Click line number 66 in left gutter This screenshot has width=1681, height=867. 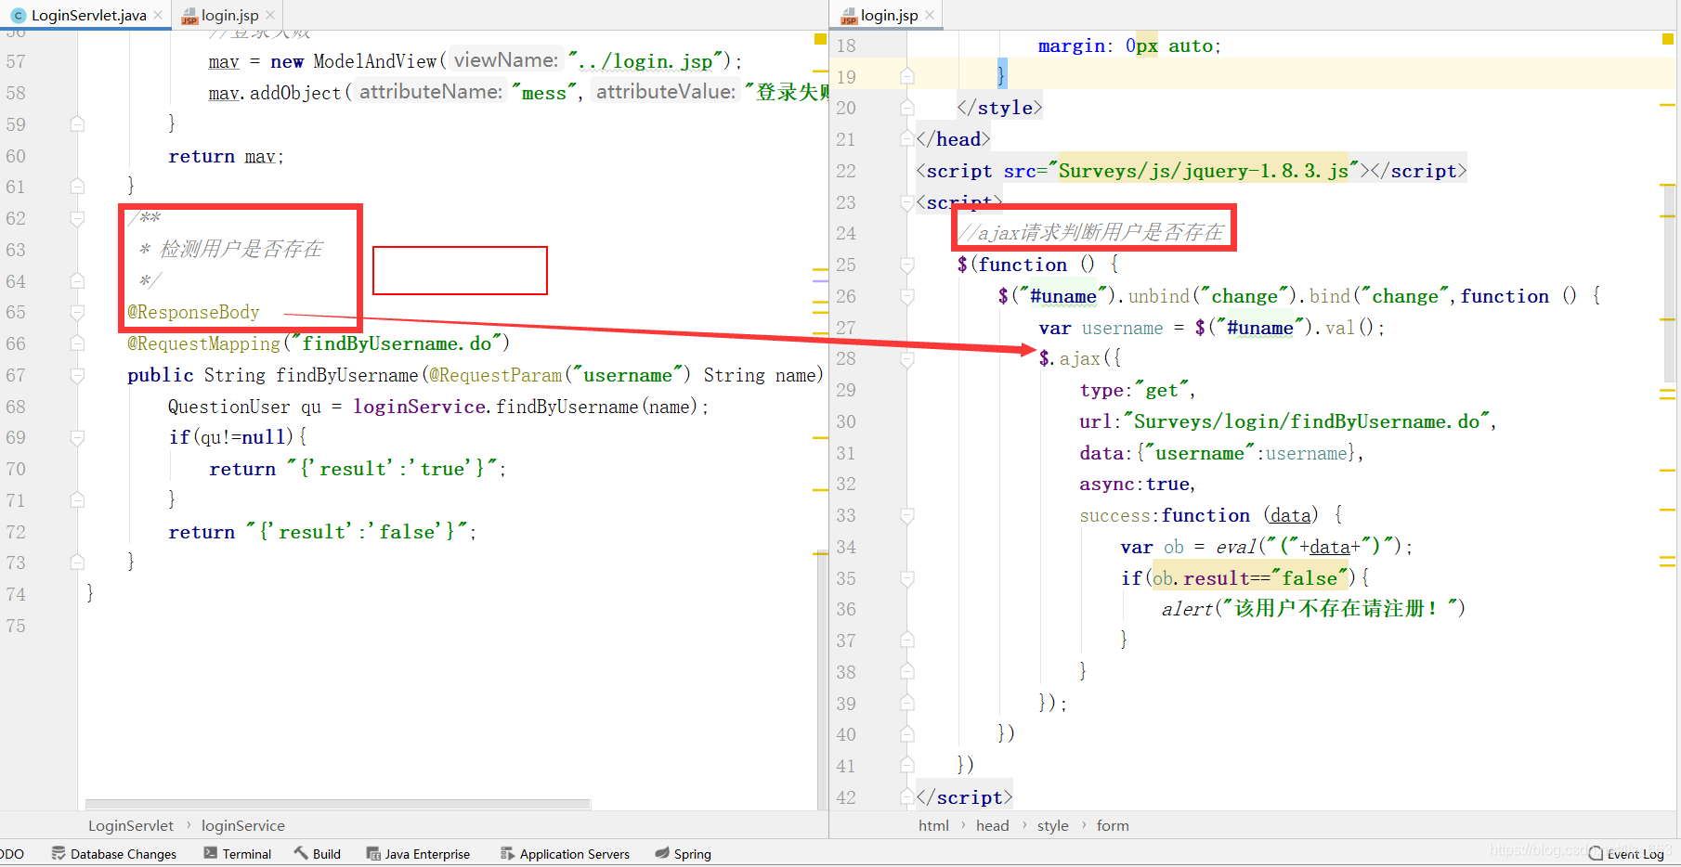[x=17, y=343]
